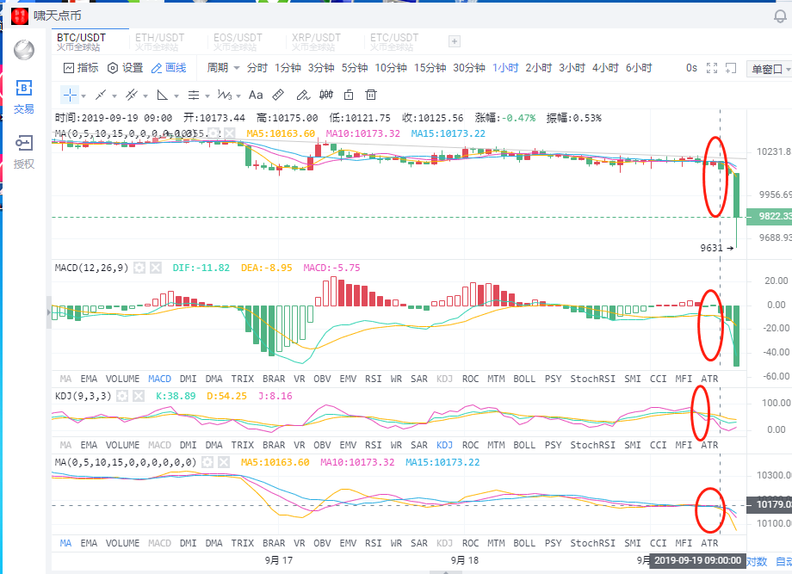Open the 授权 sidebar section
This screenshot has height=574, width=792.
24,152
